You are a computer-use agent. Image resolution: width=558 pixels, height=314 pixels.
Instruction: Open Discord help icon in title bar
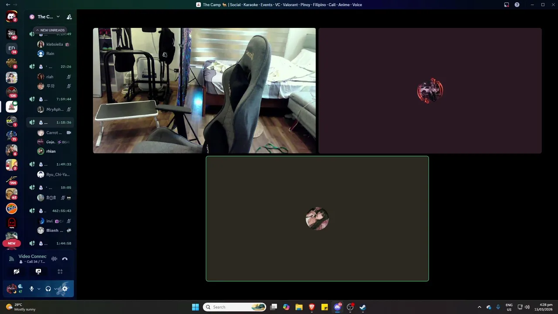point(517,5)
